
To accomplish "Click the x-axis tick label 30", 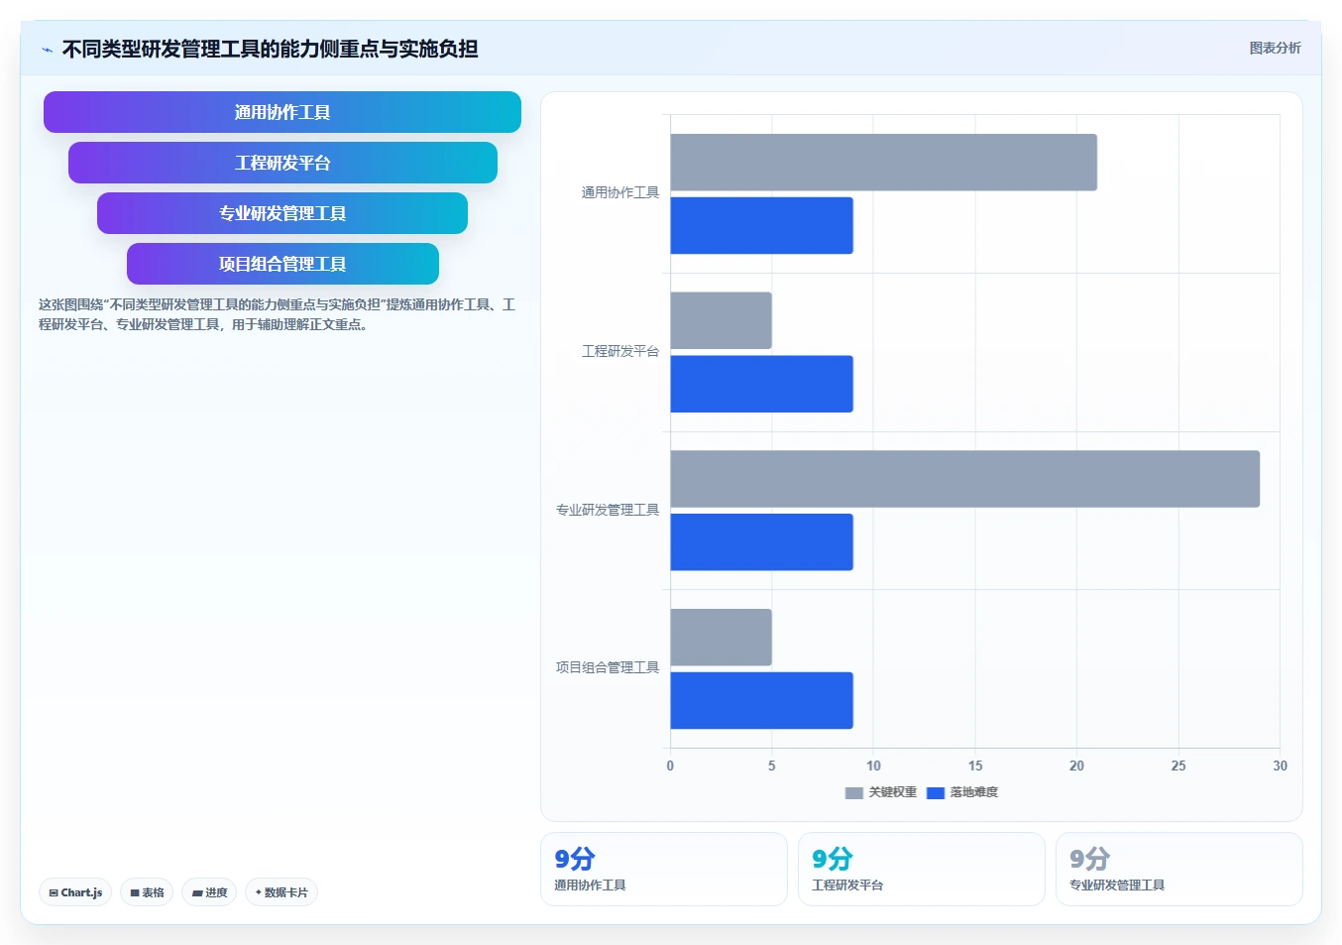I will (x=1280, y=766).
